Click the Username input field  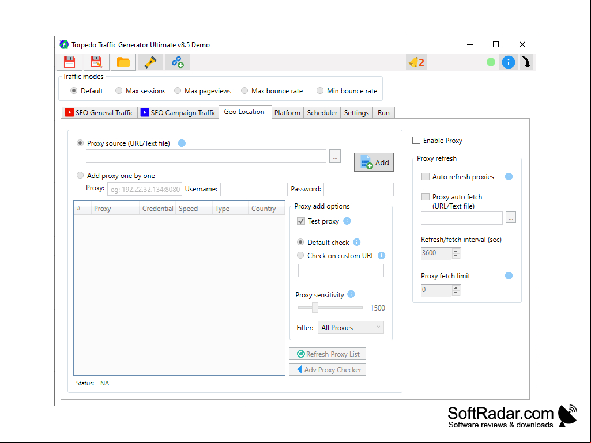tap(254, 189)
